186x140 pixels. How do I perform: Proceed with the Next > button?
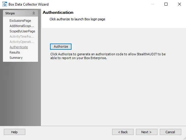tap(147, 132)
